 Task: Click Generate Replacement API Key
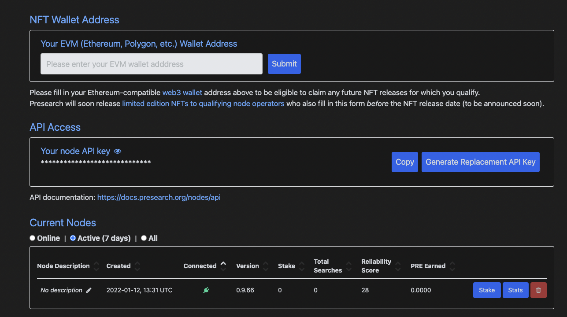pyautogui.click(x=480, y=162)
